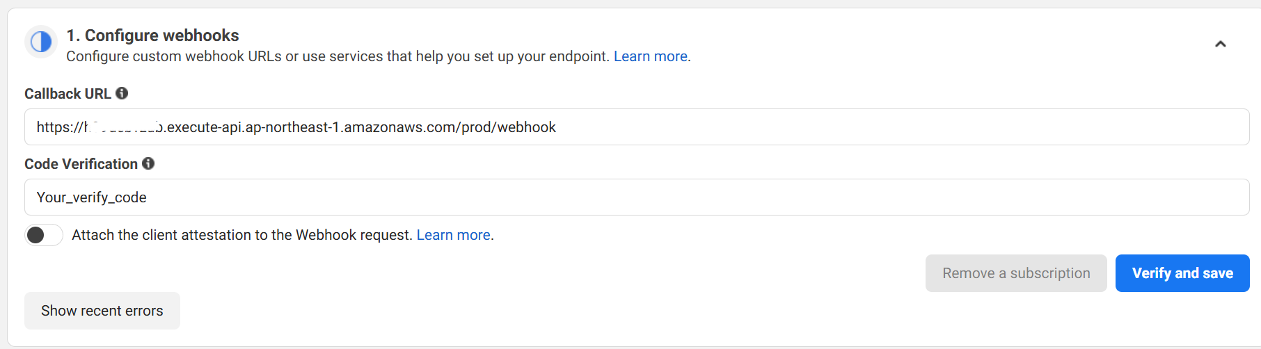Open Learn more link about webhook endpoints
Screen dimensions: 1261x349
[650, 56]
